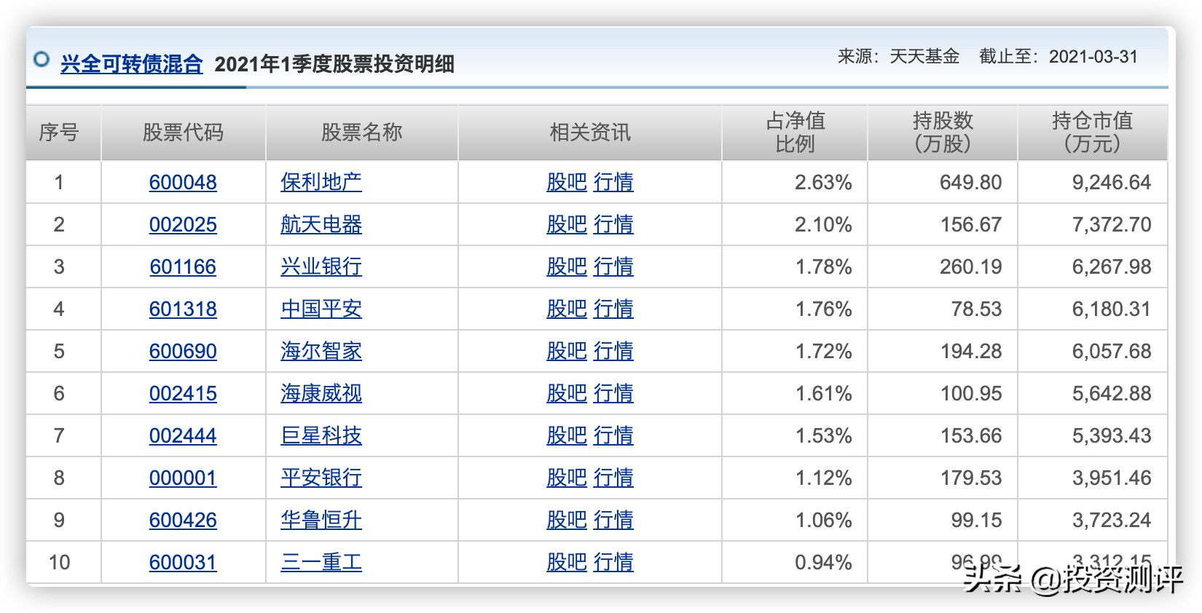Image resolution: width=1202 pixels, height=613 pixels.
Task: Click the 截止至: 2021-03-31 date text
Action: [1058, 57]
